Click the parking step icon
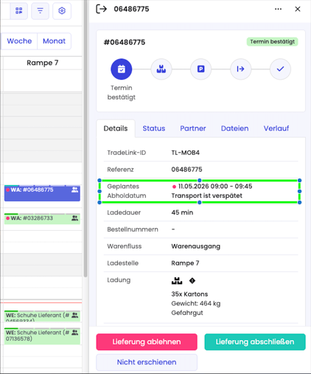Viewport: 311px width, 374px height. (201, 69)
